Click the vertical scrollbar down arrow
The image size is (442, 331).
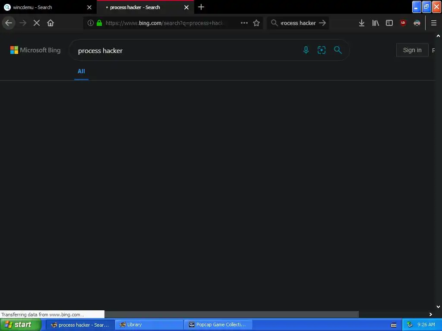438,307
